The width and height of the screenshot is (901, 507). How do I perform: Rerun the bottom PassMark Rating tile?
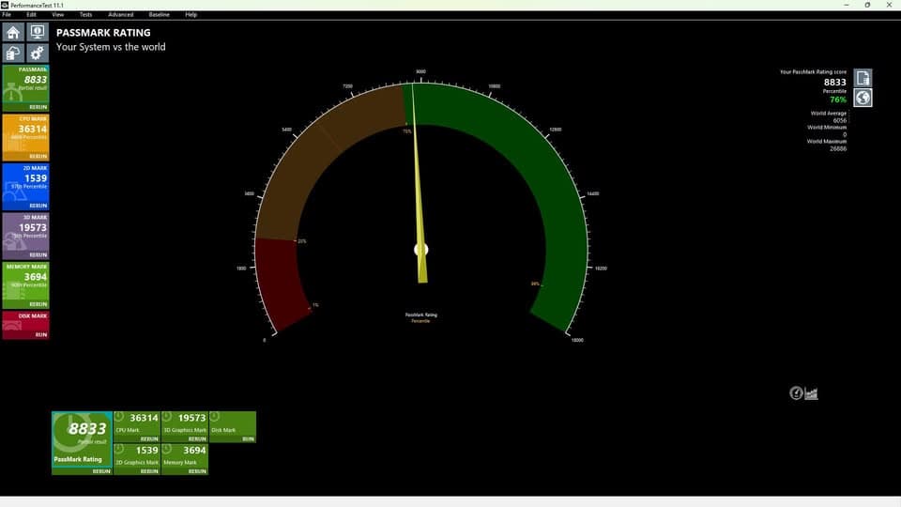coord(101,470)
